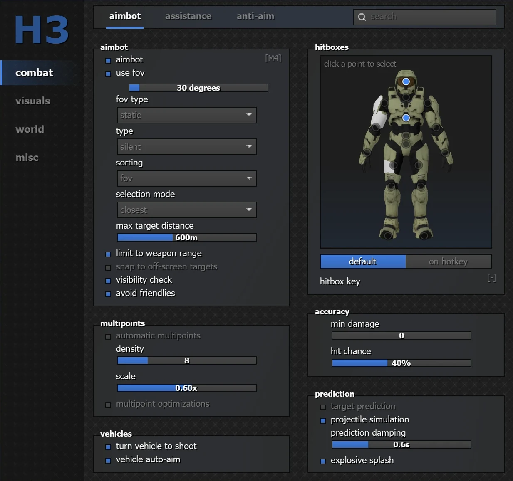Click the min damage slider

point(401,335)
